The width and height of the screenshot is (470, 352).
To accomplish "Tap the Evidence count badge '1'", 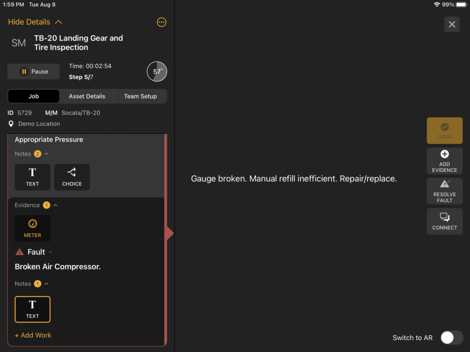I will 46,205.
